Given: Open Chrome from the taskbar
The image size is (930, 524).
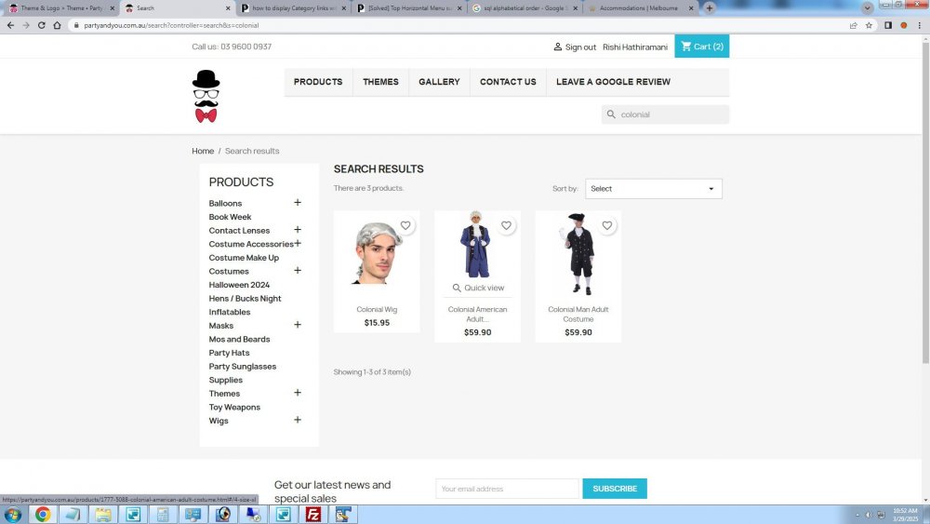Looking at the screenshot, I should point(43,515).
